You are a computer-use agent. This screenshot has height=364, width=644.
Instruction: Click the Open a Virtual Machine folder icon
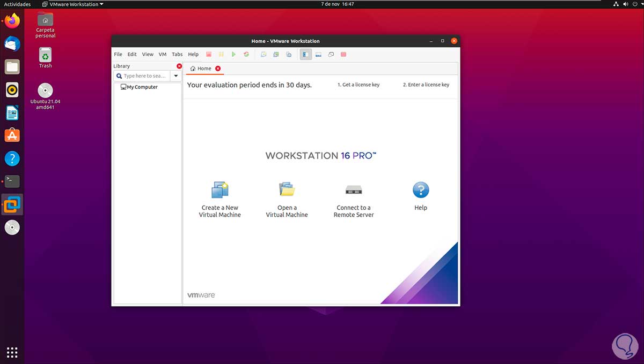tap(287, 189)
